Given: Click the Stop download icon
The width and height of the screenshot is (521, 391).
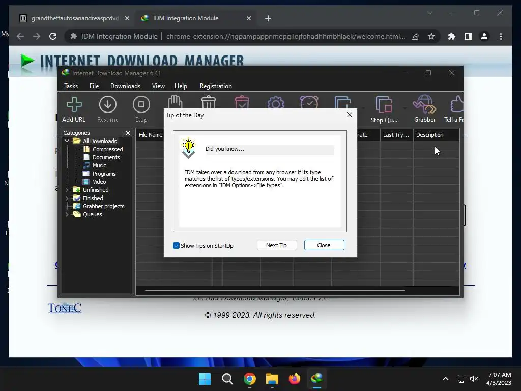Looking at the screenshot, I should [x=141, y=104].
